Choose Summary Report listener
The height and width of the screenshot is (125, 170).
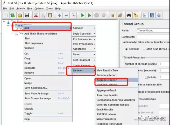pos(117,75)
